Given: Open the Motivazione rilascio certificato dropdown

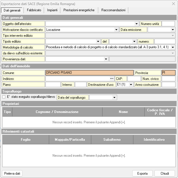Looking at the screenshot, I should [117, 30].
